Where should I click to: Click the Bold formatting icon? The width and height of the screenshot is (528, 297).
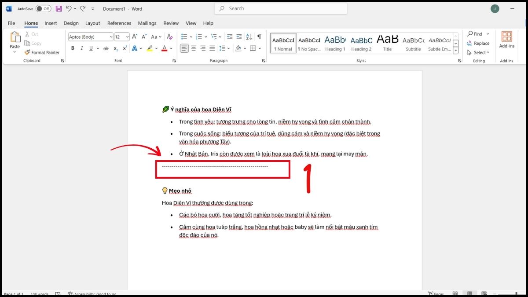pos(72,48)
